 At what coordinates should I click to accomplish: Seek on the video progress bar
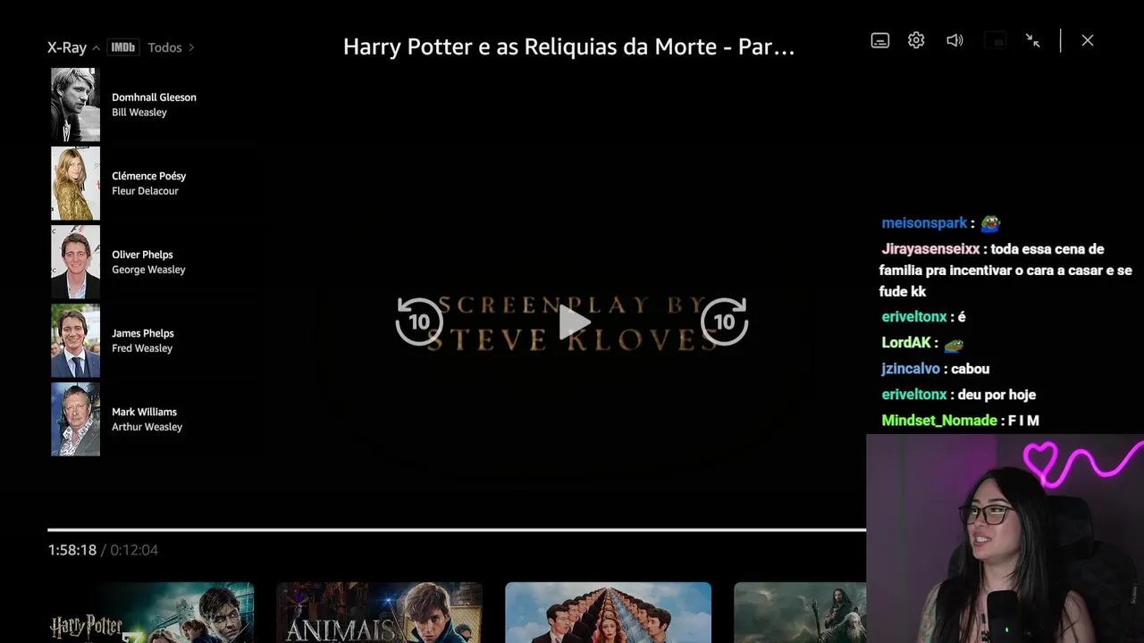coord(457,530)
